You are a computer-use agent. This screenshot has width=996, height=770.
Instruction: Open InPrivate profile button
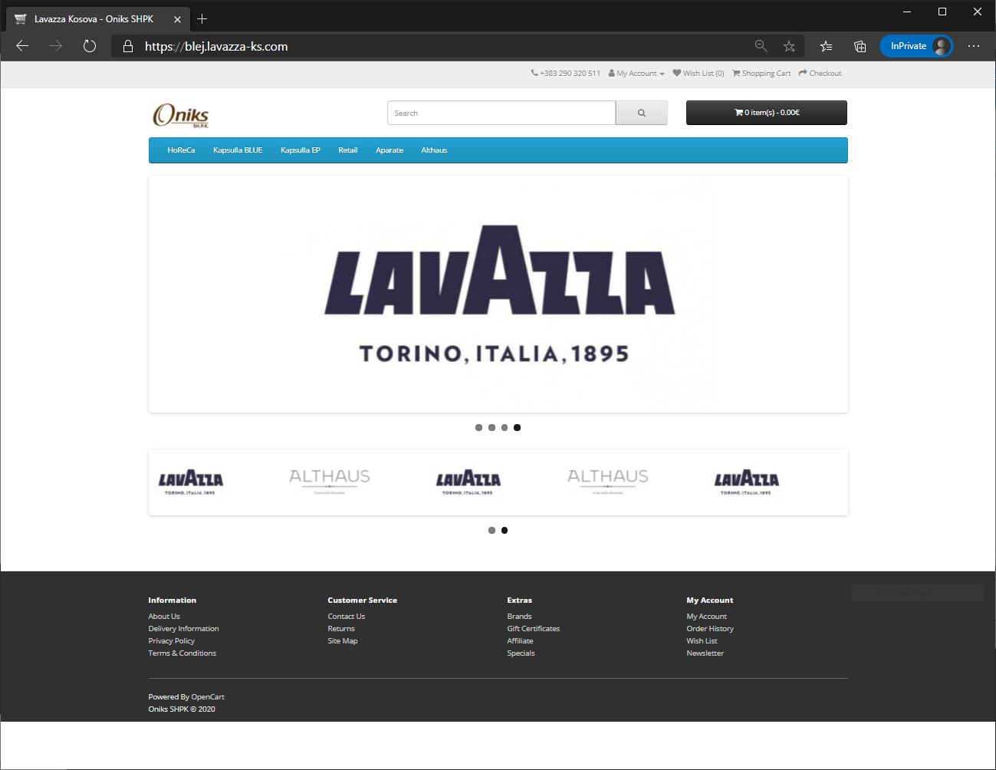coord(916,46)
